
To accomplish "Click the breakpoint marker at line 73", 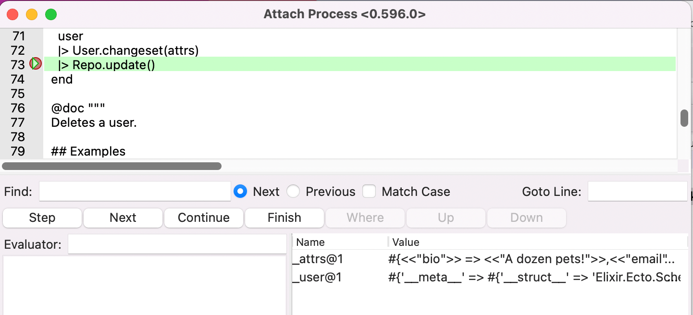I will (36, 63).
